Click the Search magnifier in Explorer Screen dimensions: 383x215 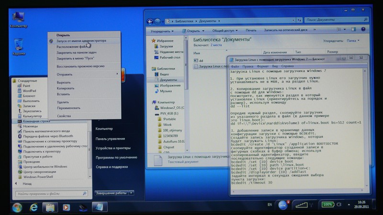[365, 20]
